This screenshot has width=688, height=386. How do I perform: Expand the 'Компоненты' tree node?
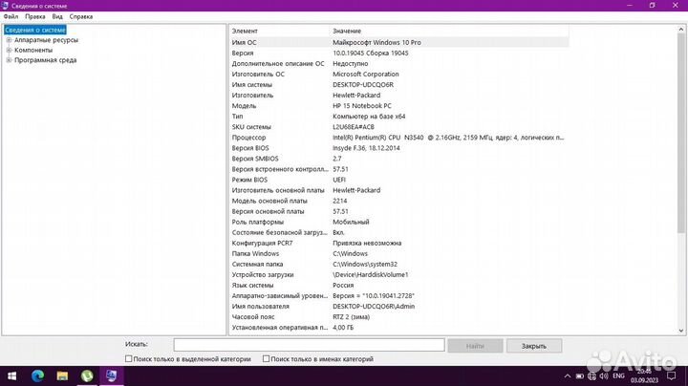click(9, 50)
